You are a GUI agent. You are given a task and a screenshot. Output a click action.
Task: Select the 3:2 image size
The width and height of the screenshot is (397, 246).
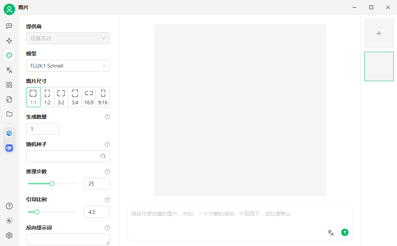61,97
